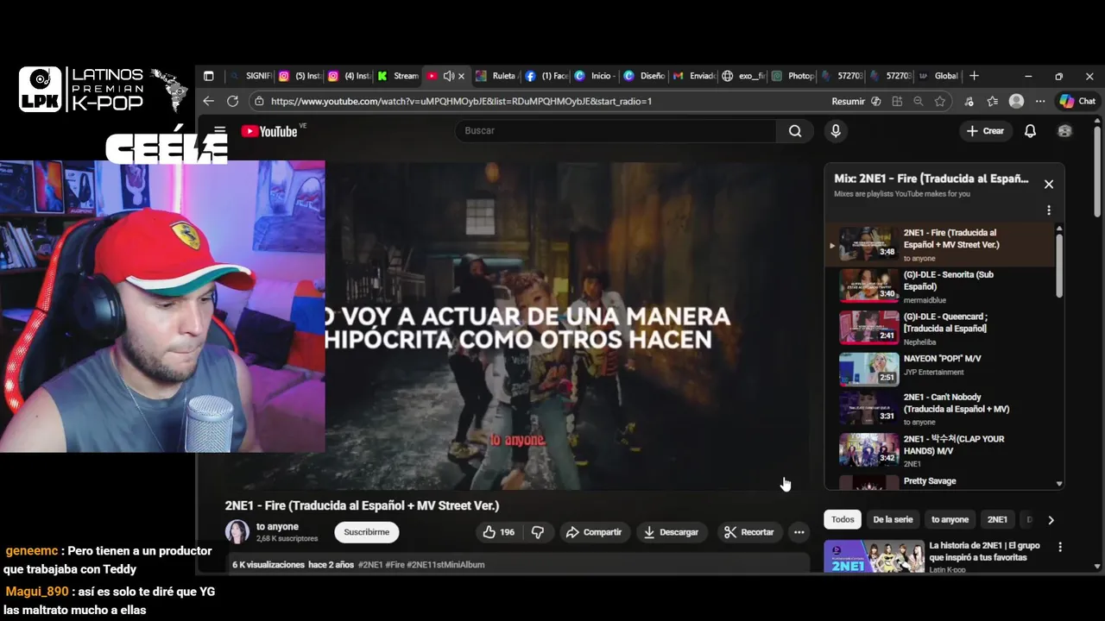The image size is (1105, 621).
Task: Select the 2NE1 filter chip
Action: pyautogui.click(x=997, y=519)
